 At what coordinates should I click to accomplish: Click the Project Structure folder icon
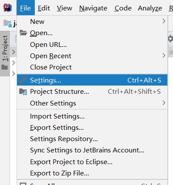[23, 92]
